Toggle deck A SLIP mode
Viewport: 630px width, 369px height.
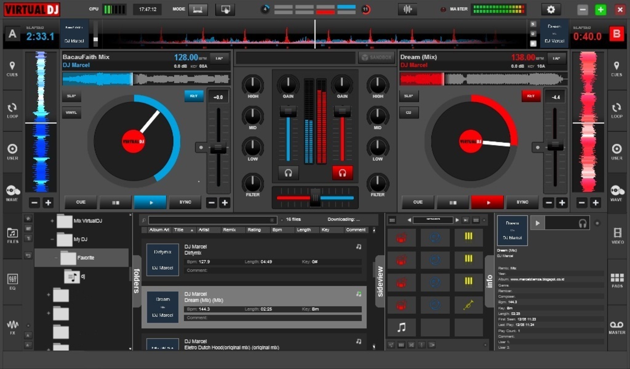click(x=71, y=96)
